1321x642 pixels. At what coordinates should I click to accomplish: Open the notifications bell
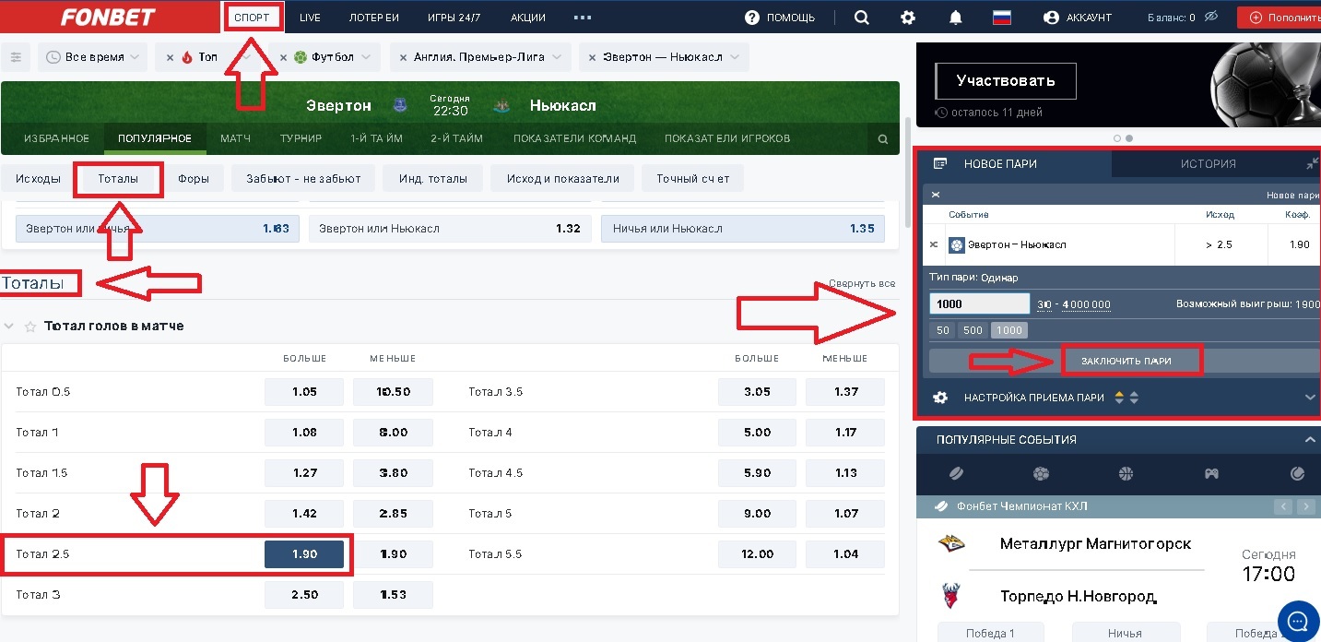tap(956, 18)
